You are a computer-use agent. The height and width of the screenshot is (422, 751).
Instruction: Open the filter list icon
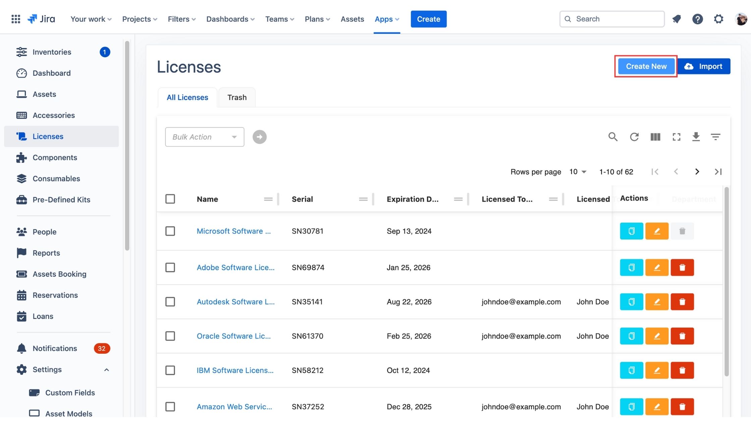[x=715, y=137]
